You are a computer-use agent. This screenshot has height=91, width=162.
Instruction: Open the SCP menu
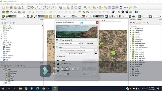click(x=63, y=4)
